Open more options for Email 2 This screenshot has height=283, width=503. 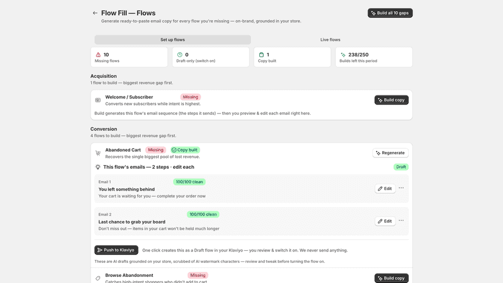(x=402, y=221)
